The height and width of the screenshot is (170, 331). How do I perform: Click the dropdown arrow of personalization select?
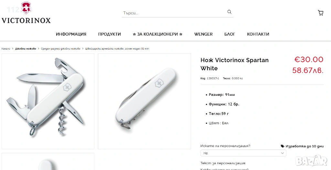click(282, 153)
